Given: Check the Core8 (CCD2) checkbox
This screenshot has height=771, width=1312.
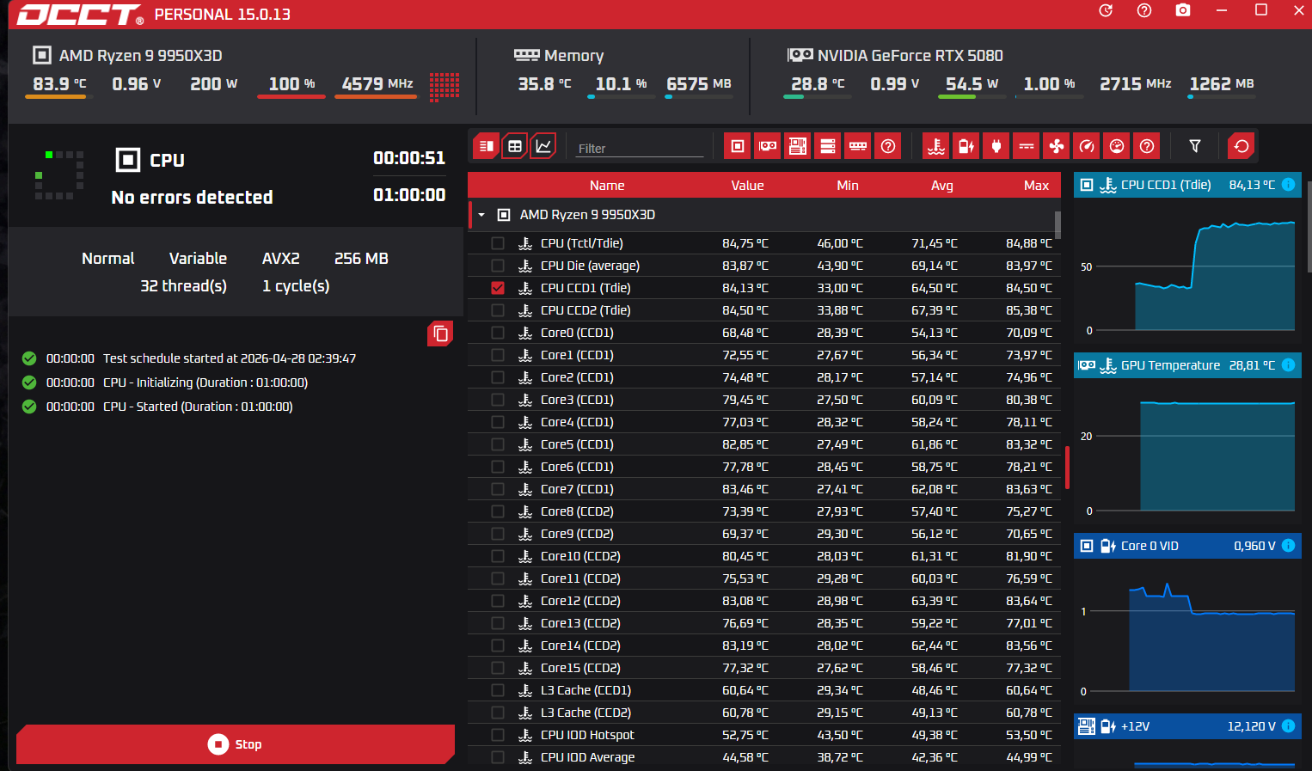Looking at the screenshot, I should tap(498, 511).
